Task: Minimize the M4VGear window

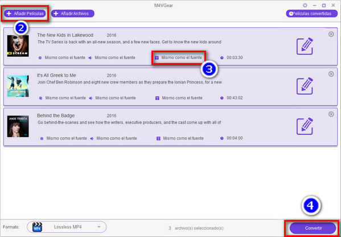Action: 314,5
